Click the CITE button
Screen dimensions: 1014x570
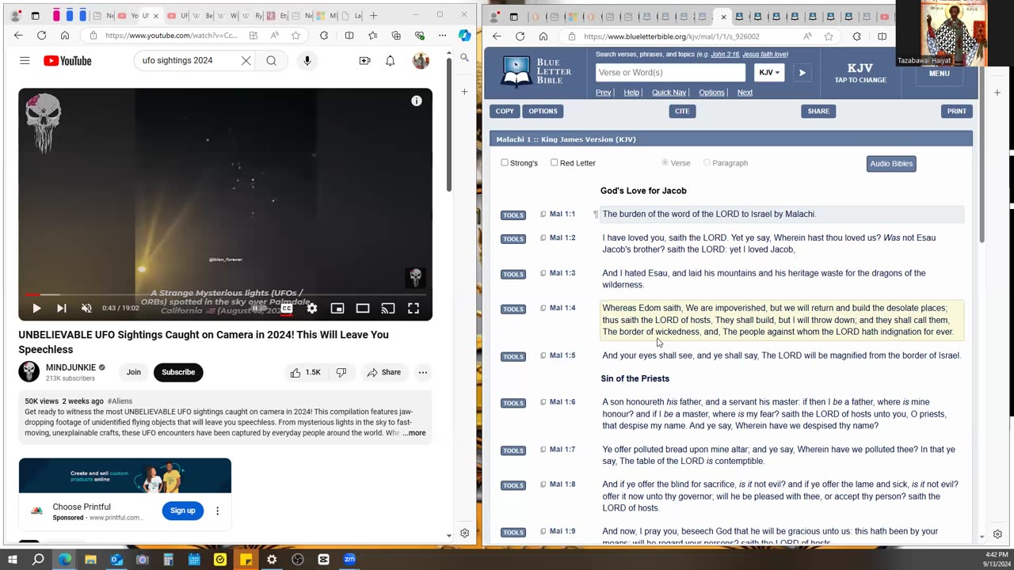682,112
